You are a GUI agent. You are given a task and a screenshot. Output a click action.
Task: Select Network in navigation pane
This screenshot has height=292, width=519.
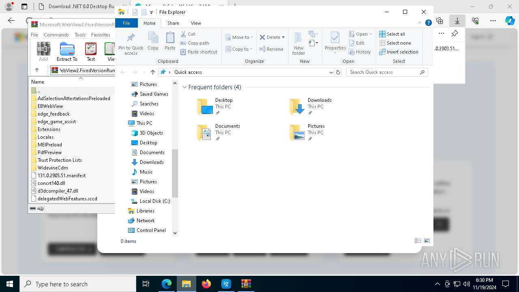[x=142, y=221]
